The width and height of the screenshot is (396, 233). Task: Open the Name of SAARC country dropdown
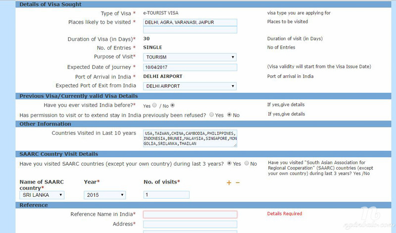tap(42, 195)
